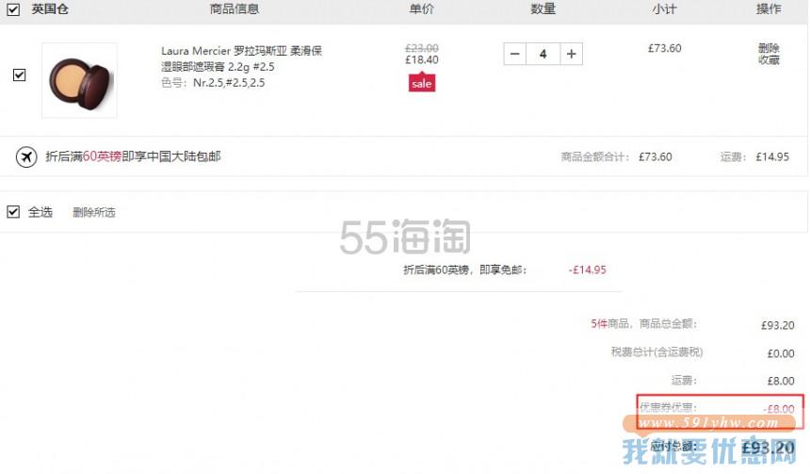Open the Laura Mercier 罗拉玛斯亚 product title
Screen dimensions: 810x474
[241, 58]
